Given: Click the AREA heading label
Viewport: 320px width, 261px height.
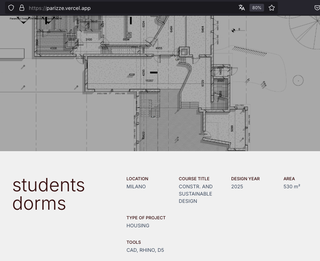Looking at the screenshot, I should (x=289, y=179).
